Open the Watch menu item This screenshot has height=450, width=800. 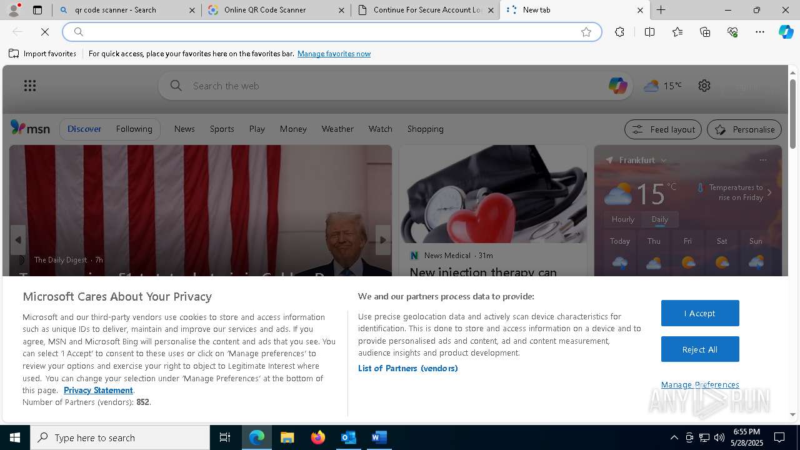click(380, 129)
